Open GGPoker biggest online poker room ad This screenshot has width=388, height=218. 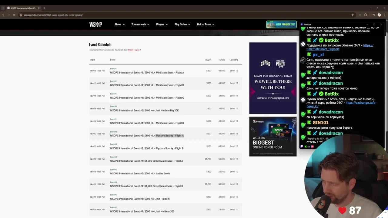[273, 137]
